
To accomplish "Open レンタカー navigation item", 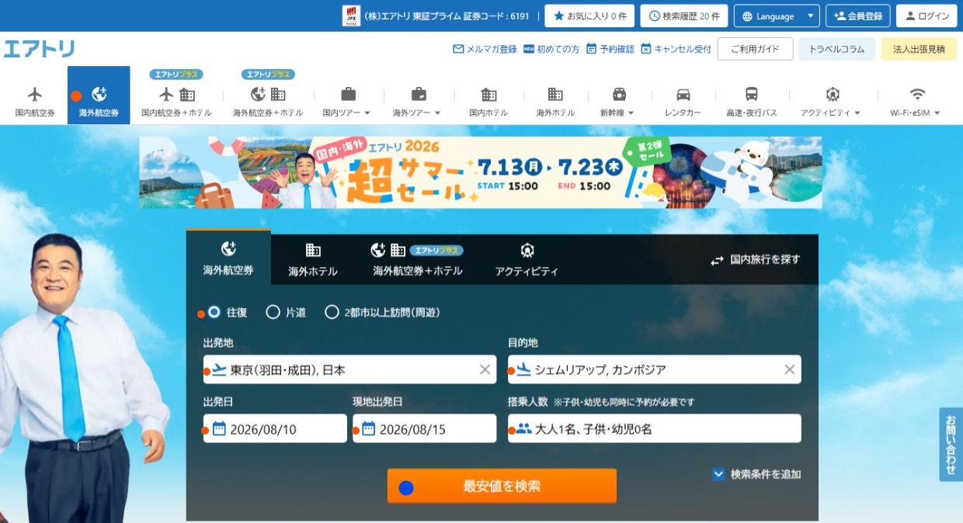I will (x=683, y=102).
